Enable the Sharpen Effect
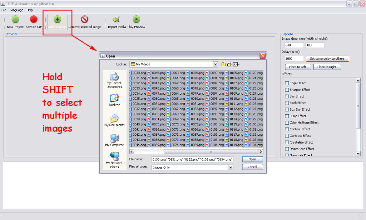This screenshot has height=220, width=366. coord(287,90)
